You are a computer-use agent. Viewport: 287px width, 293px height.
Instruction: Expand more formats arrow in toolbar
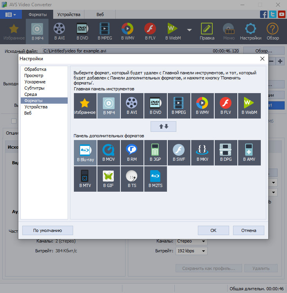tap(189, 30)
